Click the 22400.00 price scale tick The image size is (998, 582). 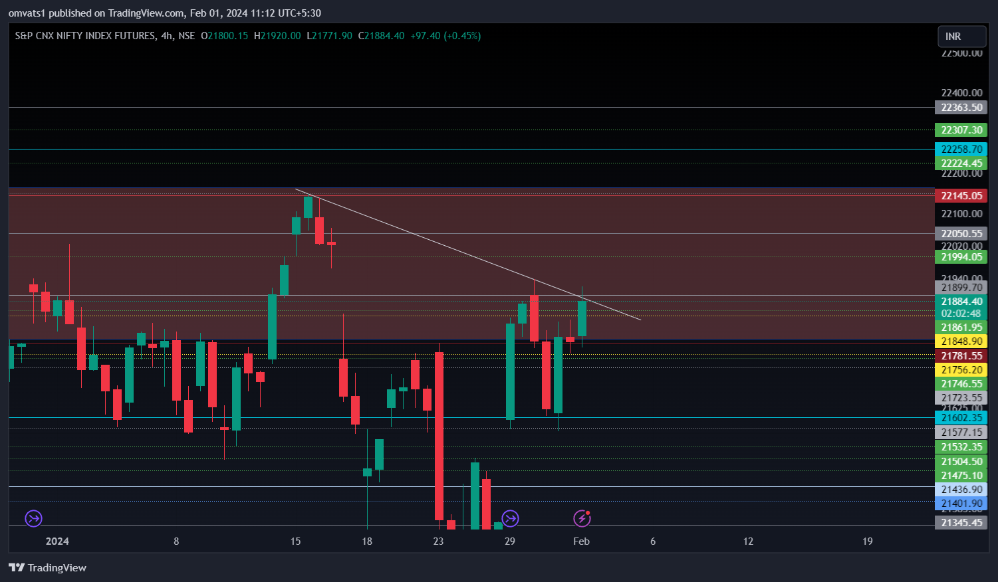click(x=961, y=93)
